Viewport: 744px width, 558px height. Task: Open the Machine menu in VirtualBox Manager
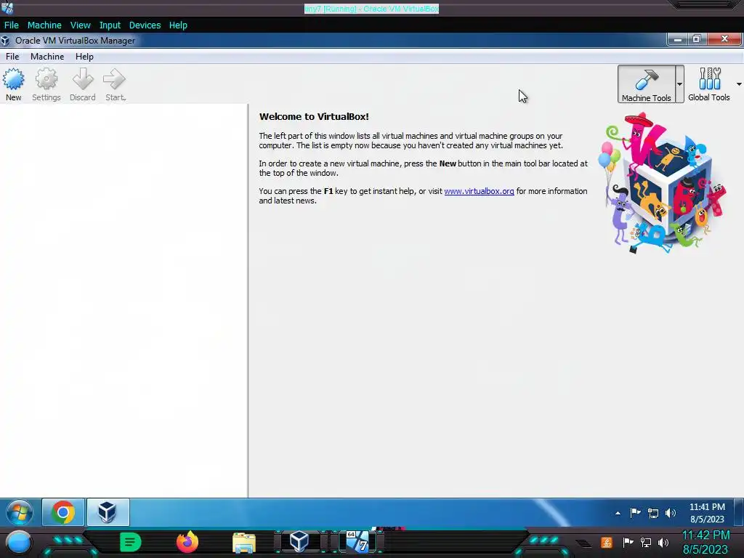(47, 57)
